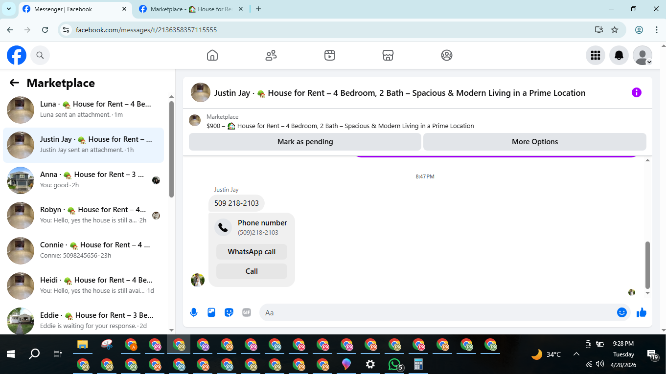Click Mark as pending button
666x374 pixels.
[305, 142]
